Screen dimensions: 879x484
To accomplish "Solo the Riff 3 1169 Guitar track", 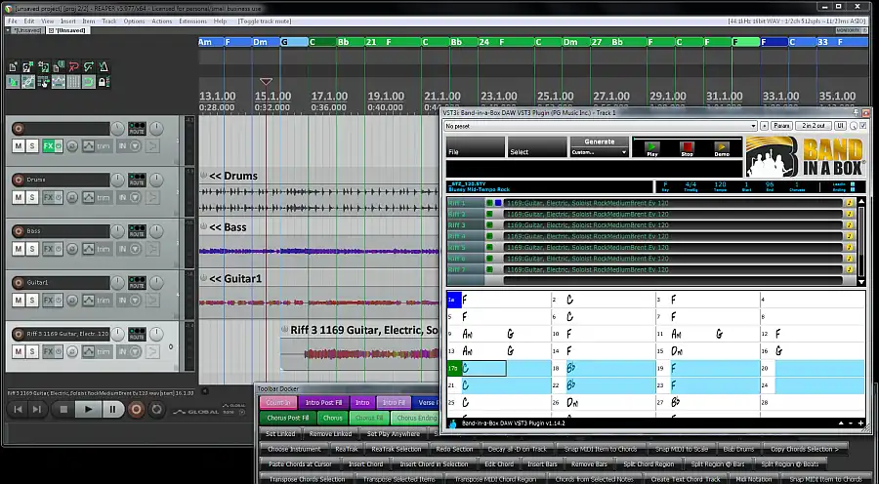I will coord(32,352).
